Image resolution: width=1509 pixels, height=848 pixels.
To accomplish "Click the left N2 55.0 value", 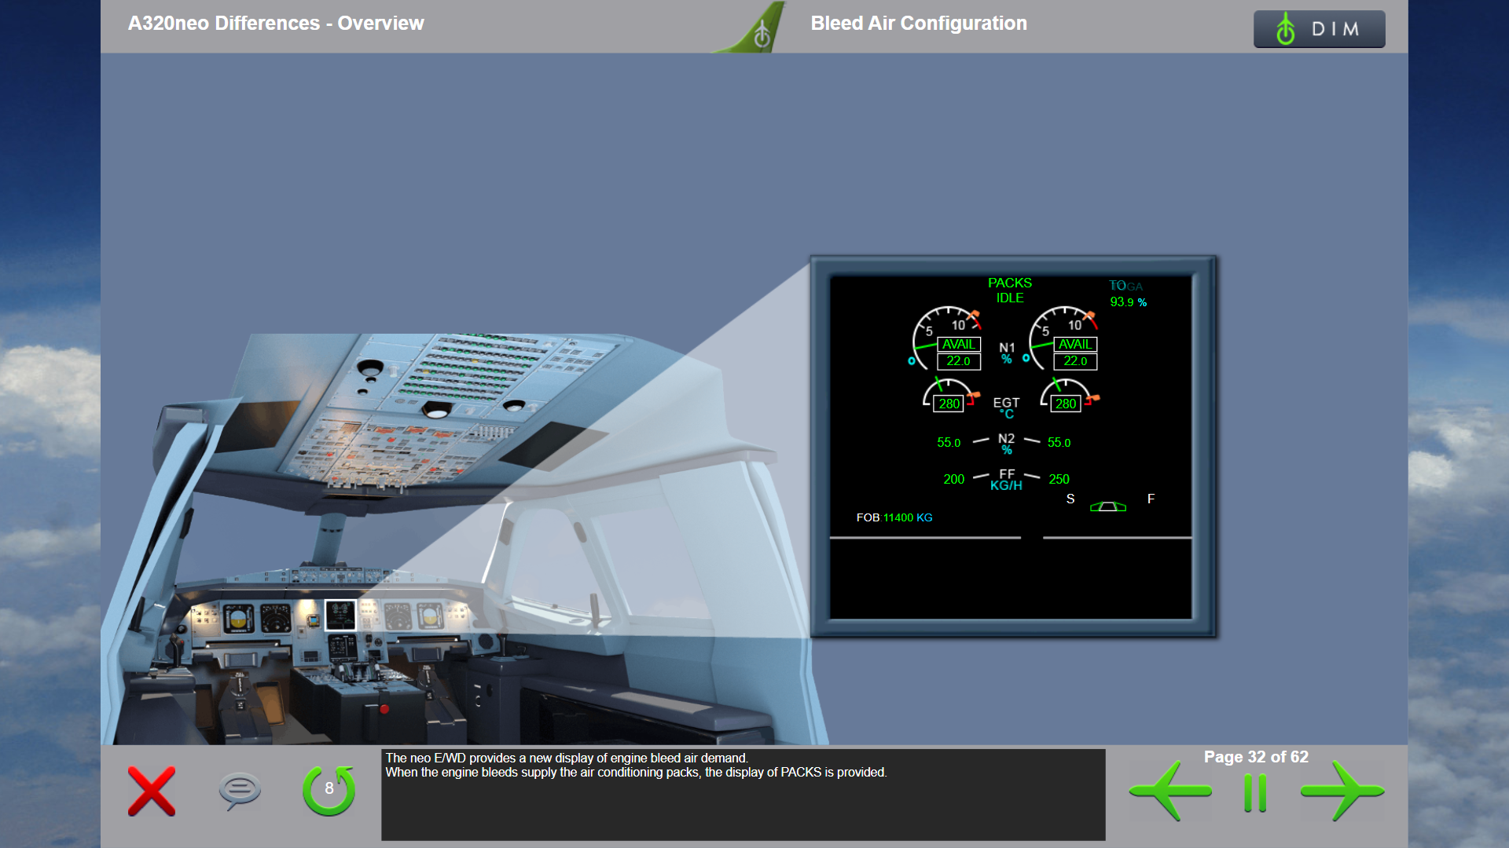I will click(949, 443).
